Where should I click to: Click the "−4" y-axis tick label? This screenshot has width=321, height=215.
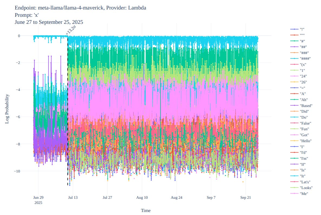pyautogui.click(x=18, y=90)
